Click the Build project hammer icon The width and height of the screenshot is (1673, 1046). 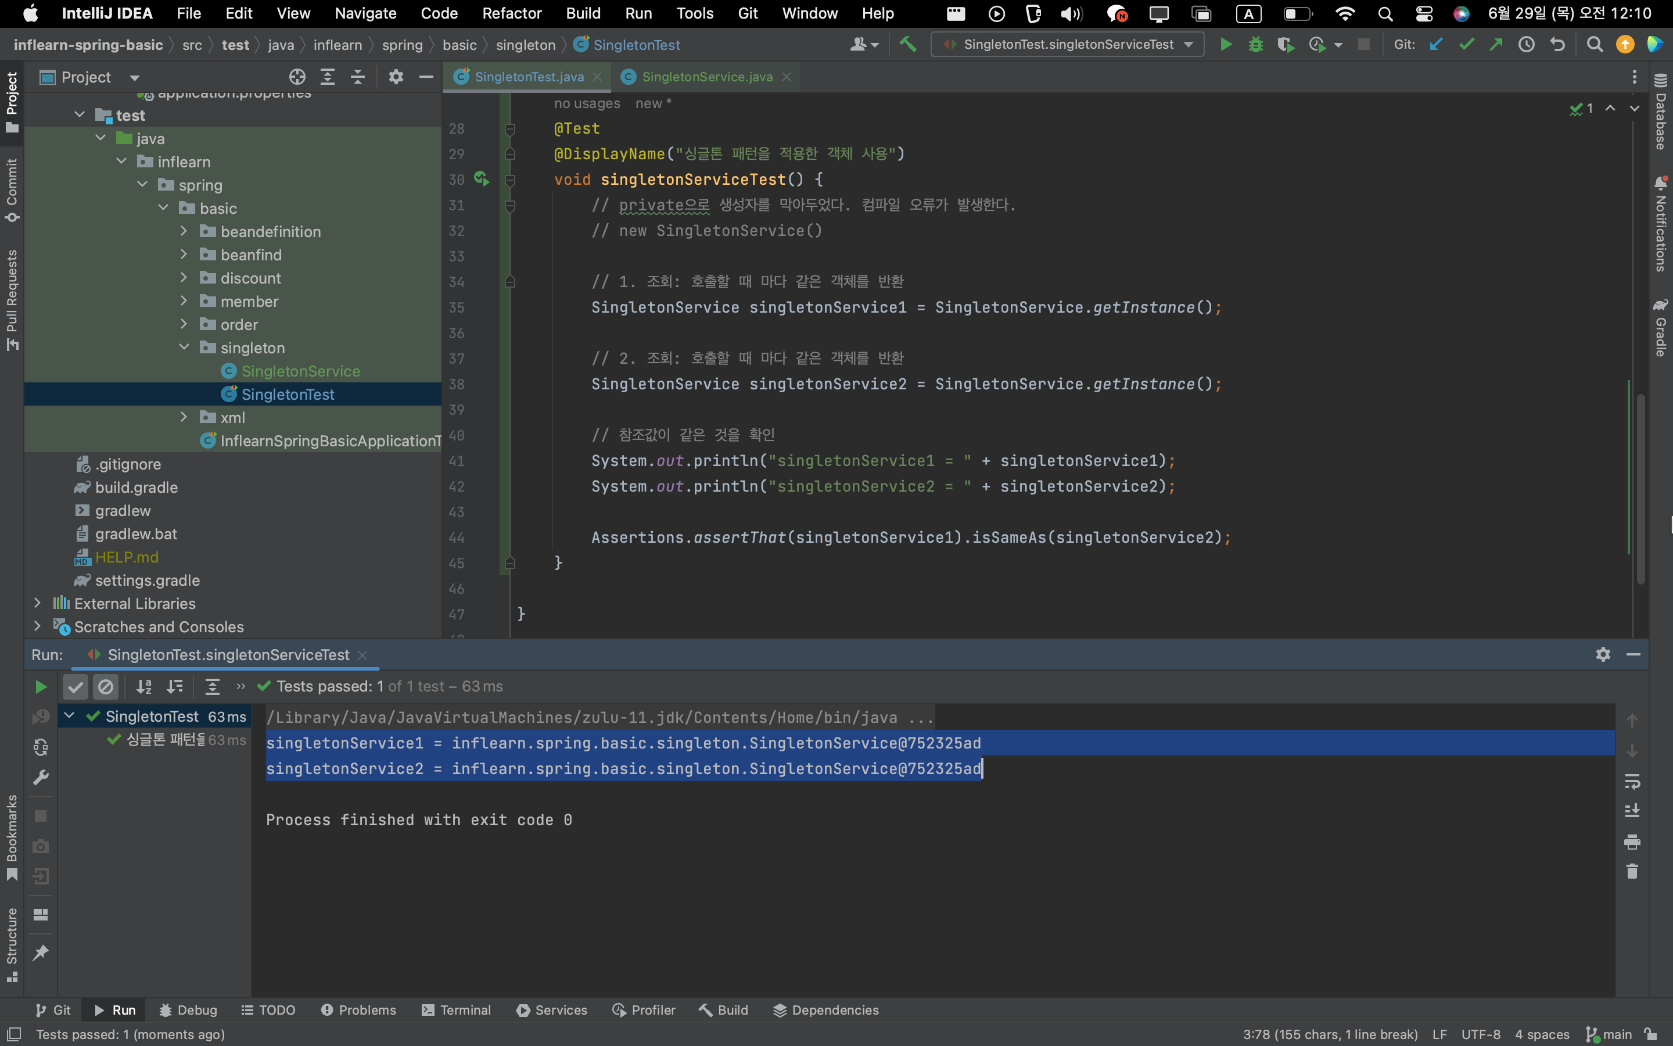908,44
